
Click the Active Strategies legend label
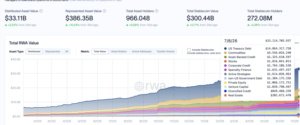(x=239, y=74)
